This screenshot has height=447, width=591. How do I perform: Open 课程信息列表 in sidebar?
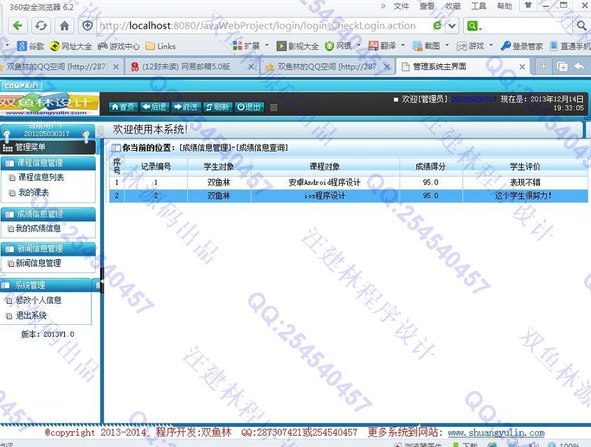(x=41, y=177)
